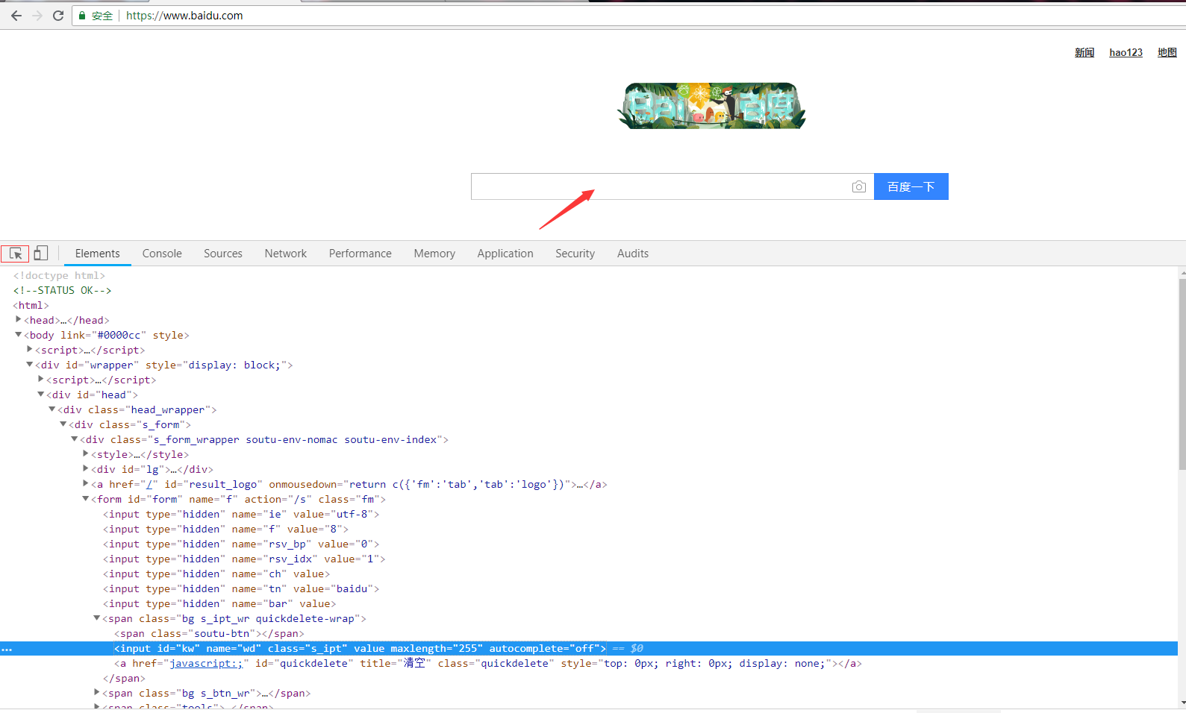Expand the a id="result_logo" node
Screen dimensions: 1186x713
tap(86, 483)
